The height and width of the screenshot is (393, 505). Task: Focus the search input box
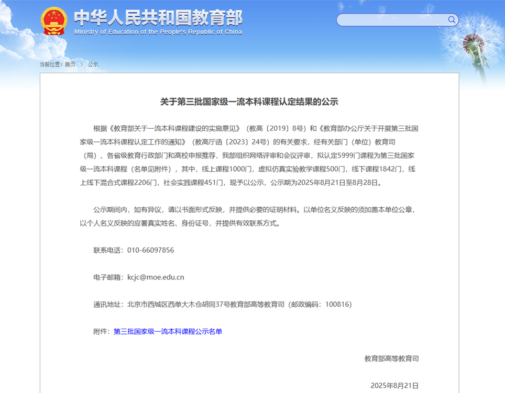[x=393, y=20]
